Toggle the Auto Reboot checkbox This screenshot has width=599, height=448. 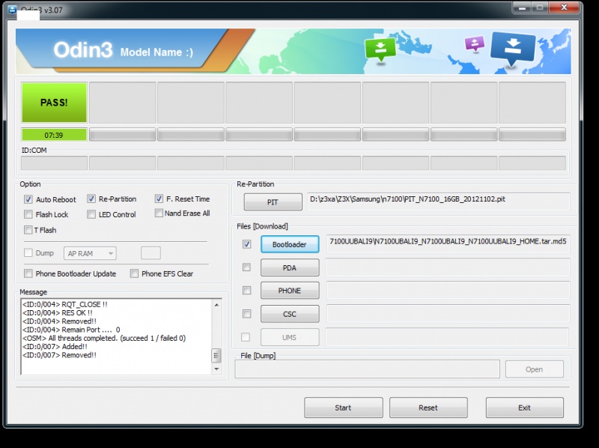(28, 199)
